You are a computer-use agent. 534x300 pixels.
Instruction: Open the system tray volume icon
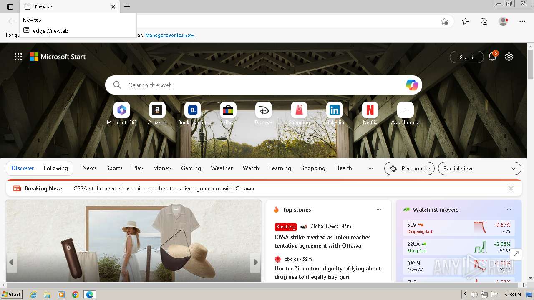474,295
